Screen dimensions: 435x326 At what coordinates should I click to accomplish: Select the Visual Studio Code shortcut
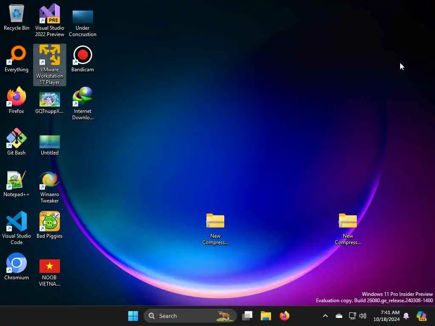pyautogui.click(x=17, y=228)
